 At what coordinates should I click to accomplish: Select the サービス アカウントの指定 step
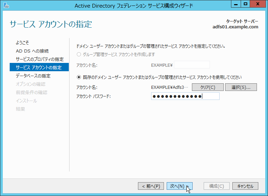(x=39, y=67)
